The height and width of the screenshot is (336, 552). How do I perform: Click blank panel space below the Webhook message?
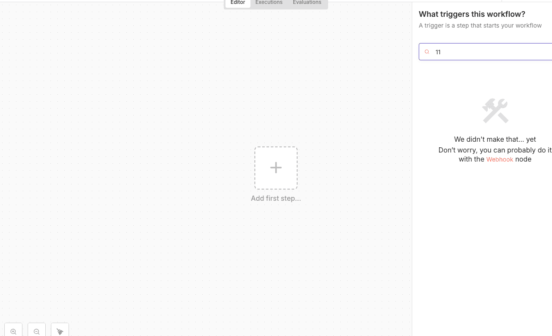pos(483,241)
